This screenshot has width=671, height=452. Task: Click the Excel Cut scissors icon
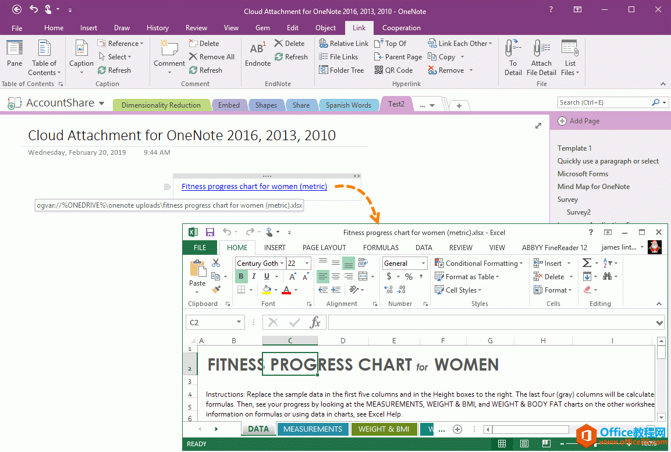pyautogui.click(x=216, y=263)
